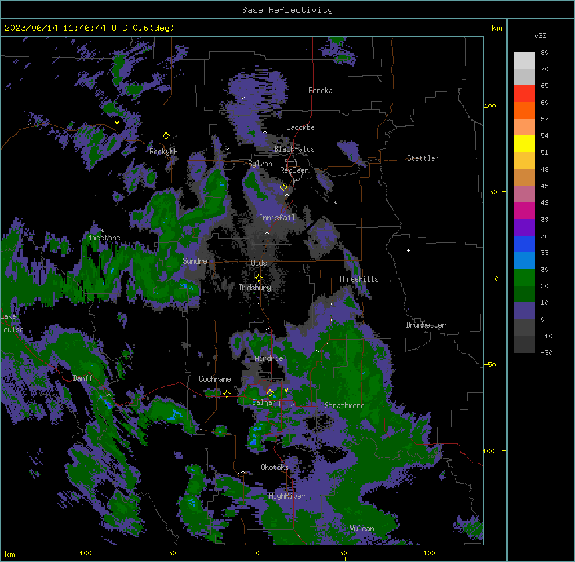
Task: Pick the bright yellow swatch in the dBZ legend
Action: (x=524, y=144)
